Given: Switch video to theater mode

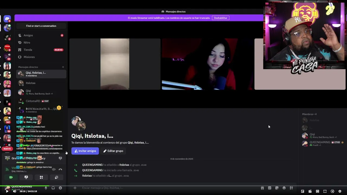Looking at the screenshot, I should (x=317, y=191).
